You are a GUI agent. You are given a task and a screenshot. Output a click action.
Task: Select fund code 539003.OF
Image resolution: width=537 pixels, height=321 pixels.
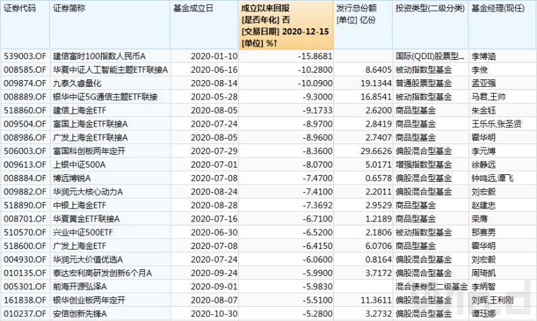pyautogui.click(x=25, y=57)
